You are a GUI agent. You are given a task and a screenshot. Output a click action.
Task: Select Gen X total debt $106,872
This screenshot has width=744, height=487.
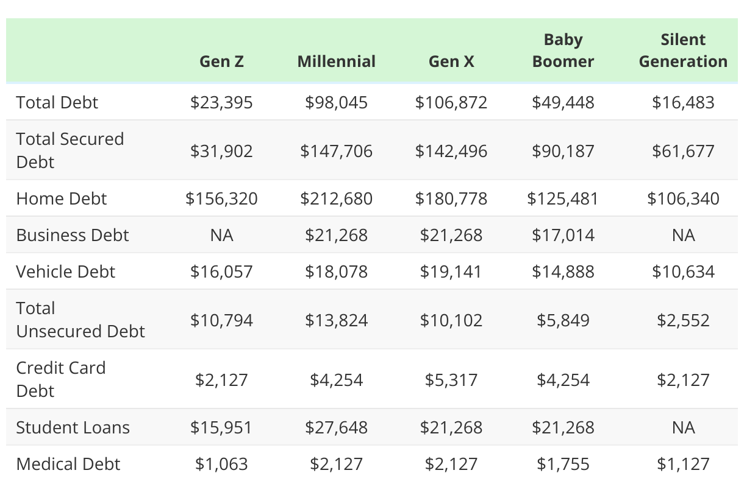[x=451, y=102]
